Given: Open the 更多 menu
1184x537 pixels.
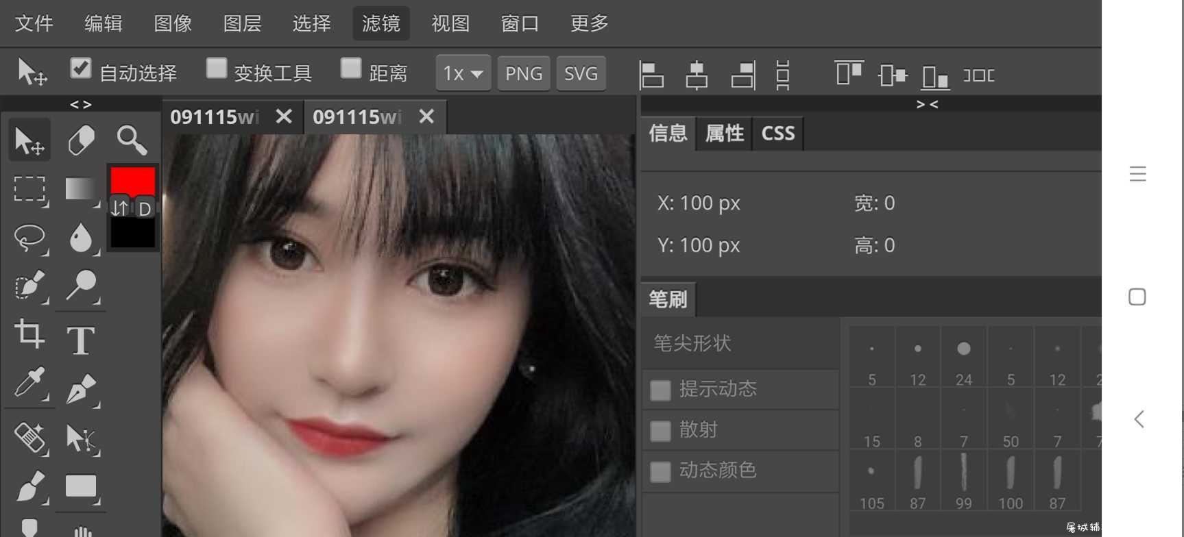Looking at the screenshot, I should (590, 23).
